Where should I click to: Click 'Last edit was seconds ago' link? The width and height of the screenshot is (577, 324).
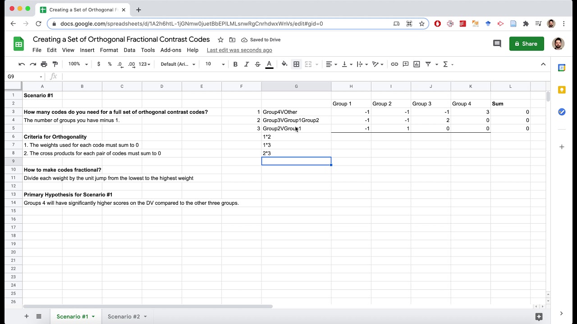pos(239,50)
